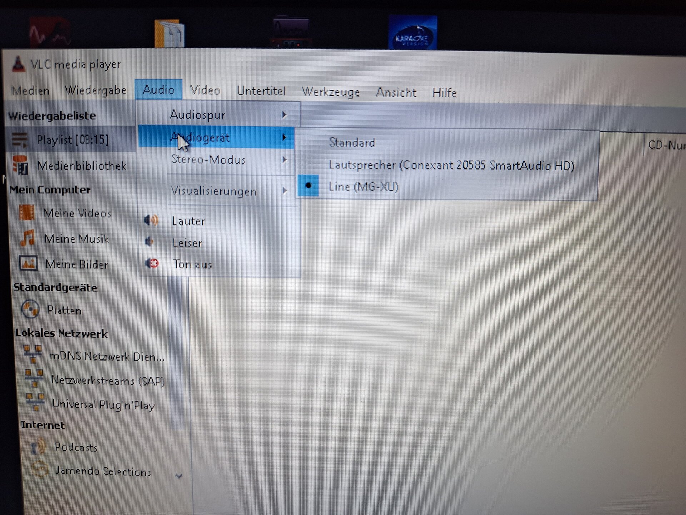Select Jamendo Selections entry
Screen dimensions: 686x515
(x=103, y=471)
